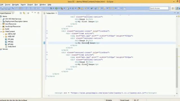Expand the build folder
180x101 pixels.
point(1,29)
